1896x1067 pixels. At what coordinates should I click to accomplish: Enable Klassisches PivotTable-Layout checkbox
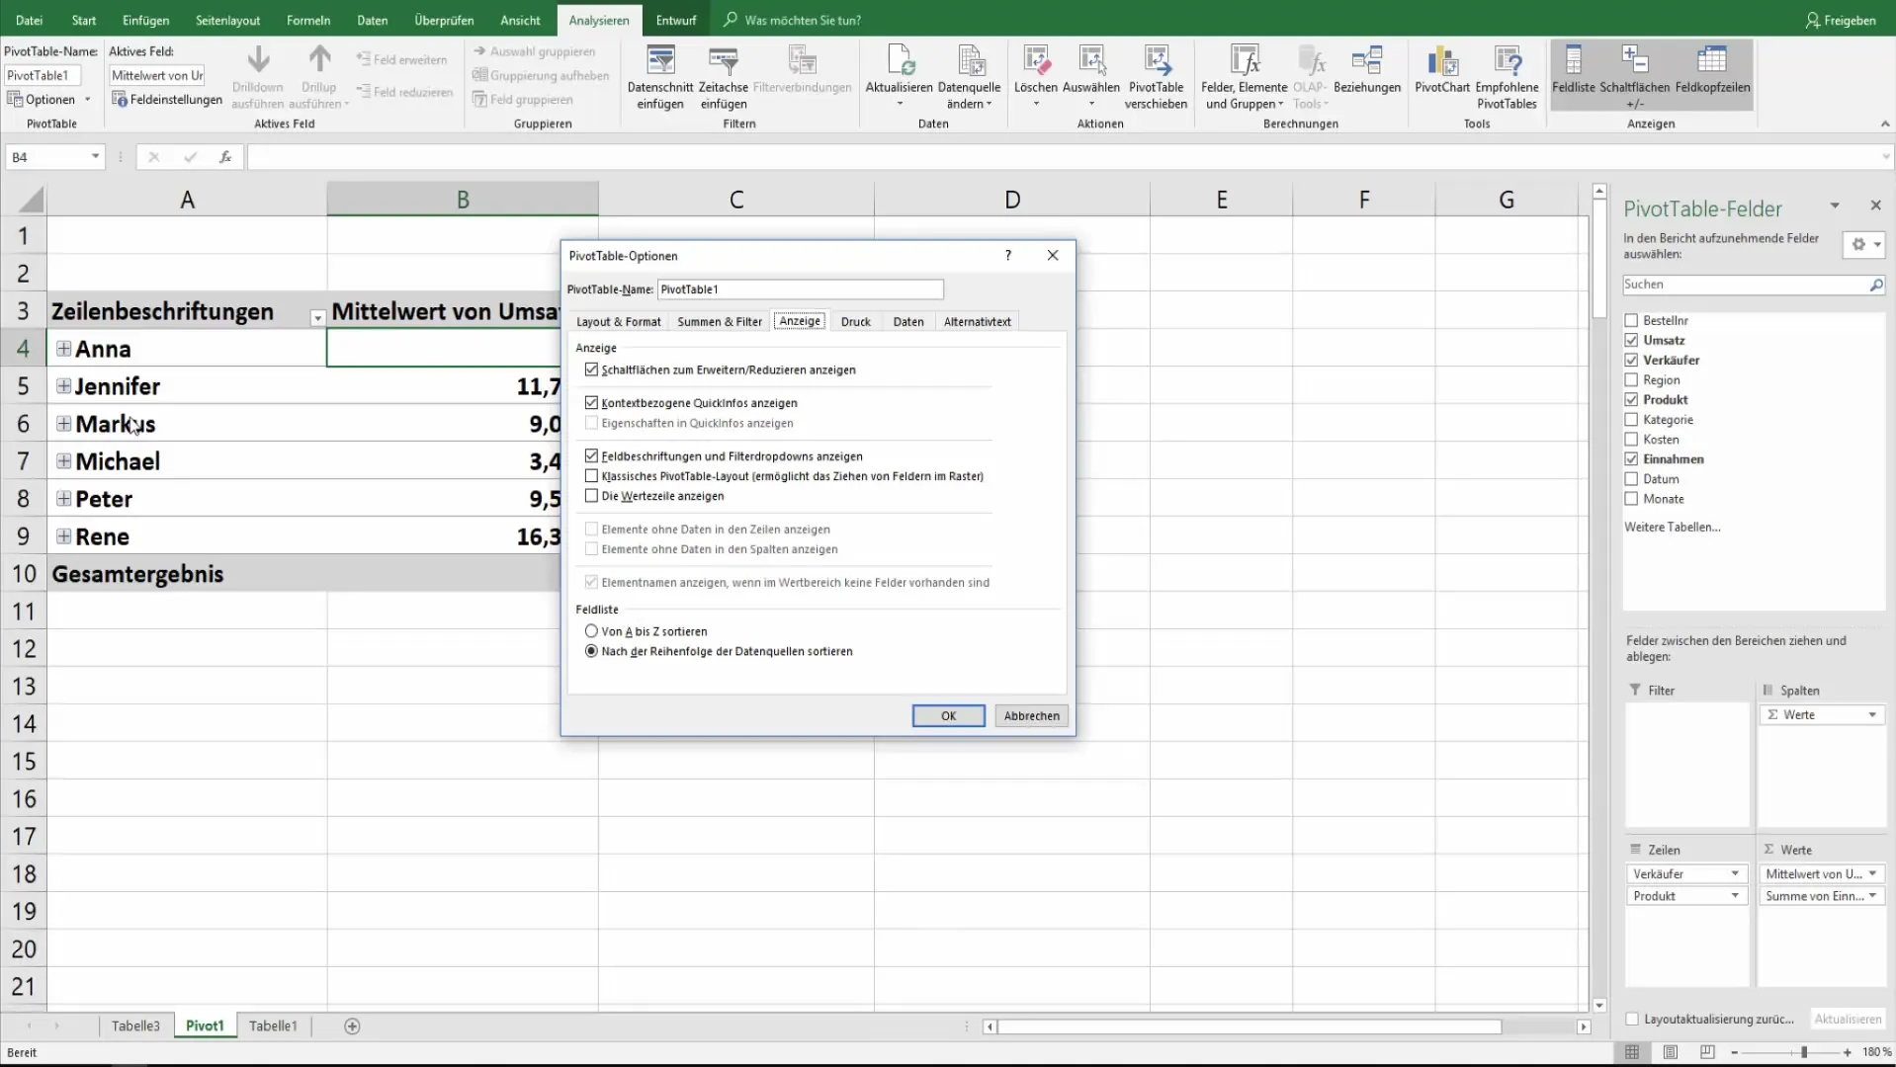591,476
